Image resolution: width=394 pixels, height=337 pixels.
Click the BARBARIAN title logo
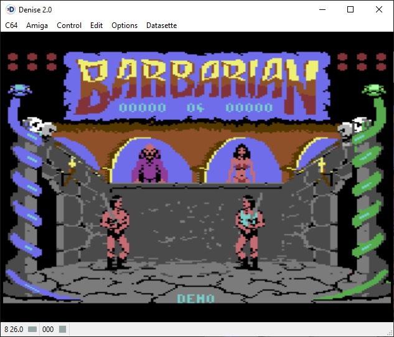tap(197, 85)
